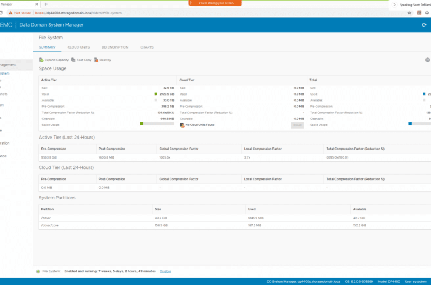Click the 2920.5 GiB used value

167,94
